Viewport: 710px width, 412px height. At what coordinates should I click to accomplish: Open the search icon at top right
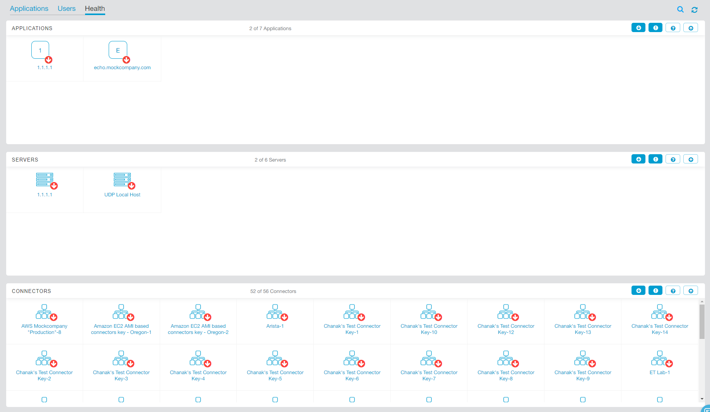(680, 9)
